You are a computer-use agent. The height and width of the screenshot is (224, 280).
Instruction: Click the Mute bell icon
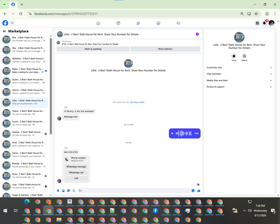[x=234, y=56]
